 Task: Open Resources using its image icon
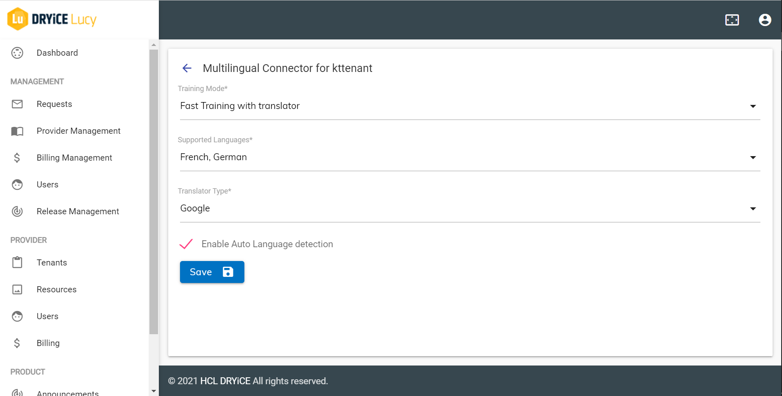click(17, 289)
